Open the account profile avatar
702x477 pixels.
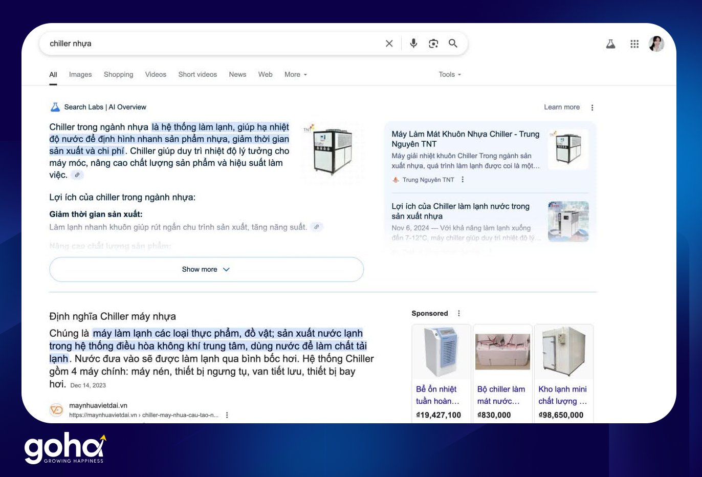pos(656,44)
